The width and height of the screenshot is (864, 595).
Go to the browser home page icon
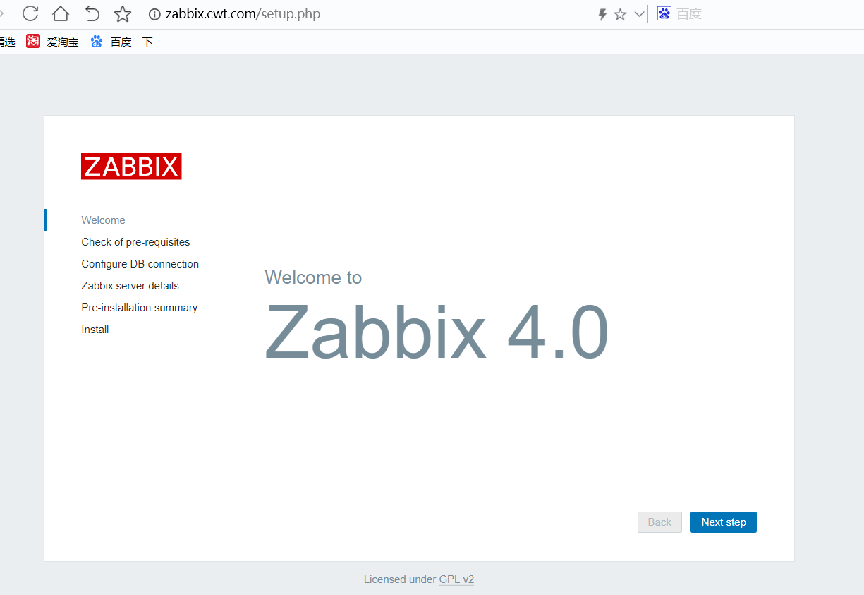(x=61, y=13)
